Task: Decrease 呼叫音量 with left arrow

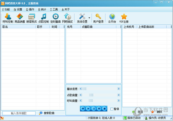Action: [81, 101]
